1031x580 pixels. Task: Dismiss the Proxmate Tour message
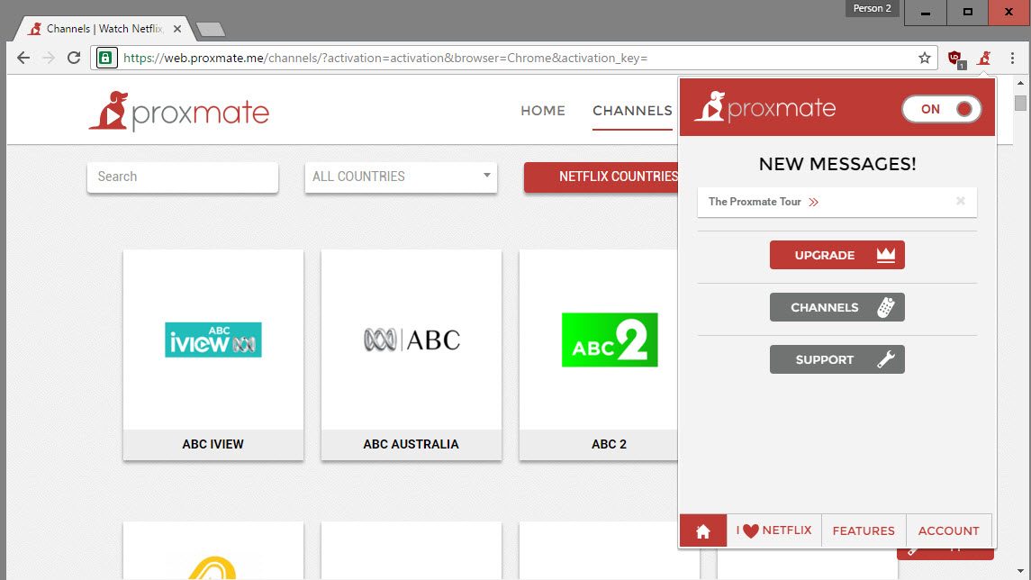tap(961, 201)
